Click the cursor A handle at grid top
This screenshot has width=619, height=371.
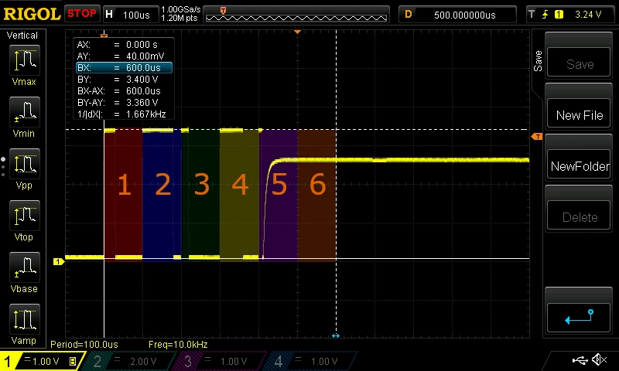click(104, 36)
